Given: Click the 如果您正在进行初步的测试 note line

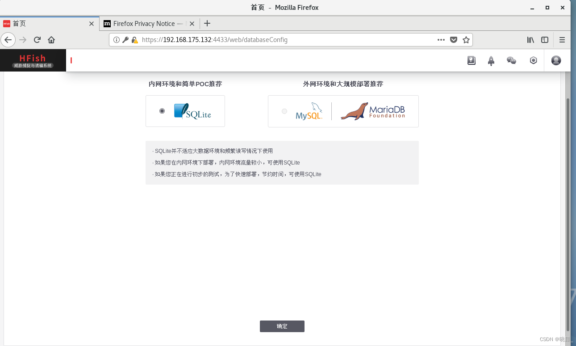Looking at the screenshot, I should pyautogui.click(x=237, y=174).
